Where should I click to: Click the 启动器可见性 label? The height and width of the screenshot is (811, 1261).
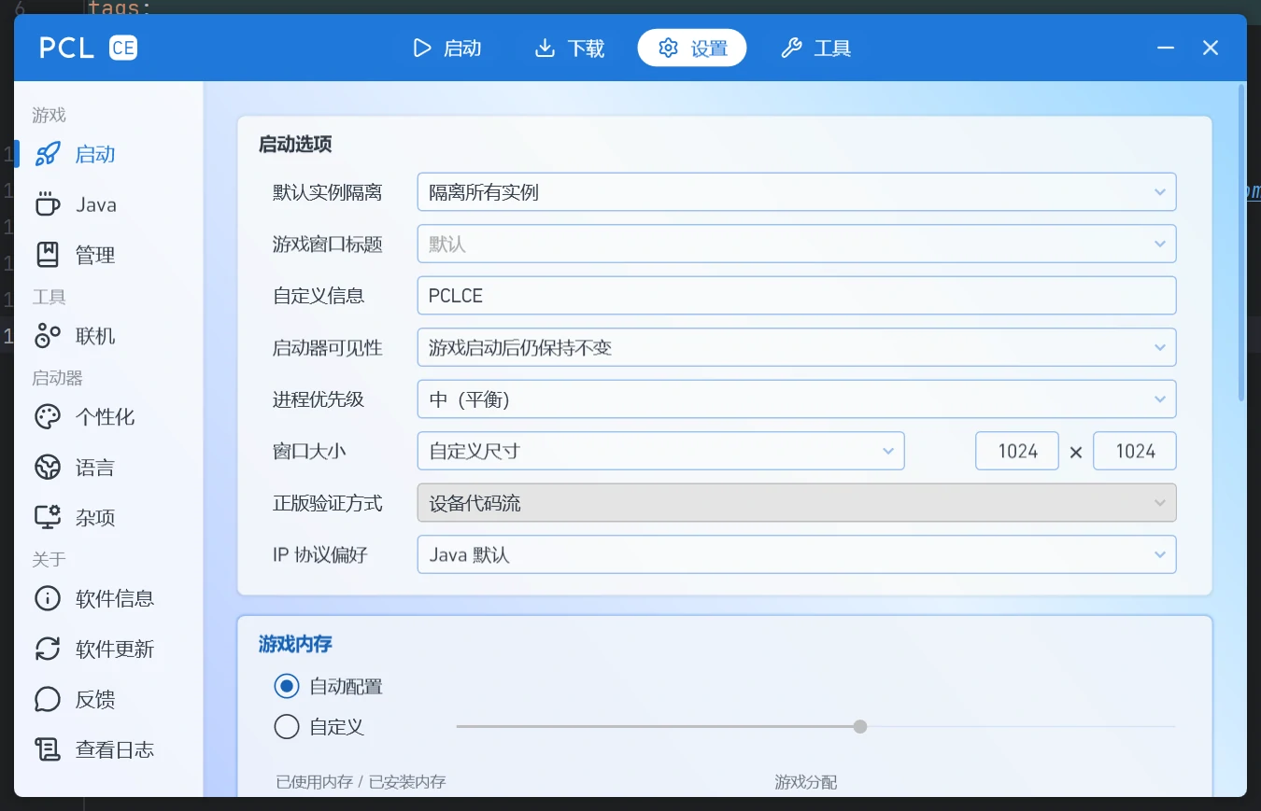[x=328, y=348]
